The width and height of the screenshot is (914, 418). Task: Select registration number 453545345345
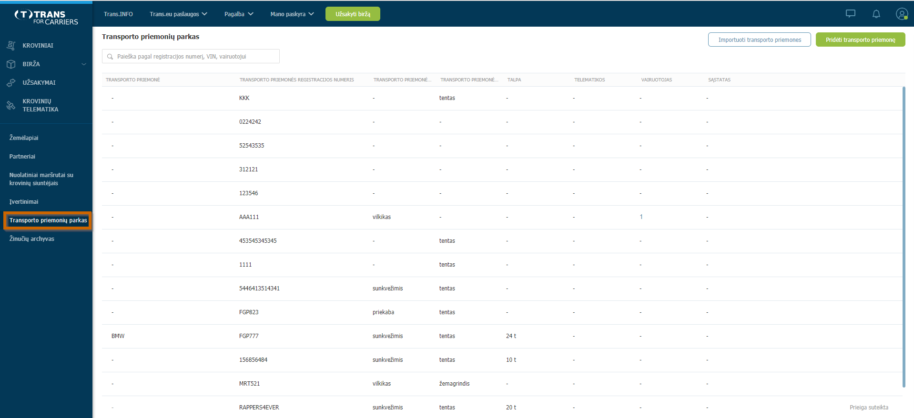tap(258, 241)
